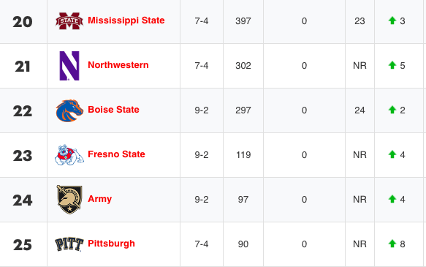Click the Boise State bronco logo
This screenshot has width=426, height=267.
pyautogui.click(x=69, y=110)
